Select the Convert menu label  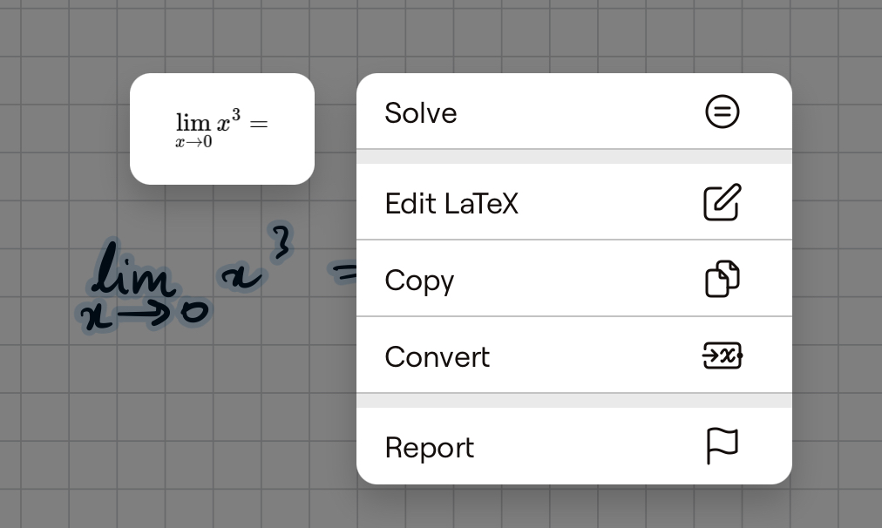pyautogui.click(x=438, y=356)
